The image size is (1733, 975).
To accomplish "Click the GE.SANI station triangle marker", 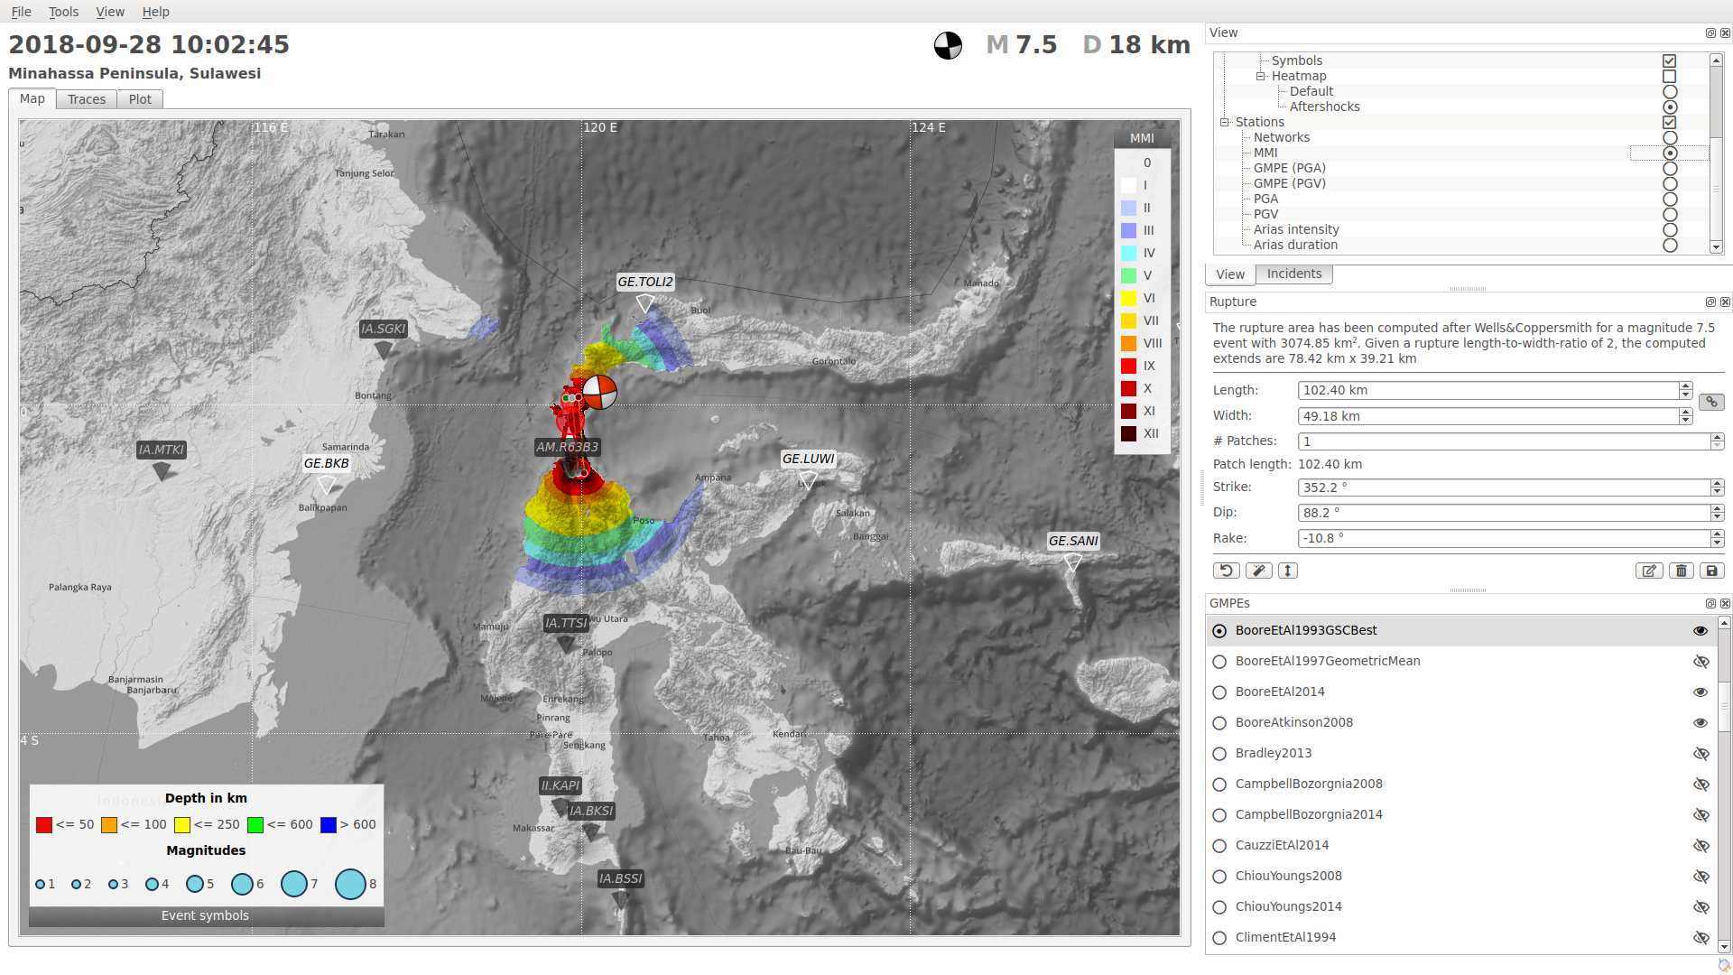I will [x=1072, y=562].
